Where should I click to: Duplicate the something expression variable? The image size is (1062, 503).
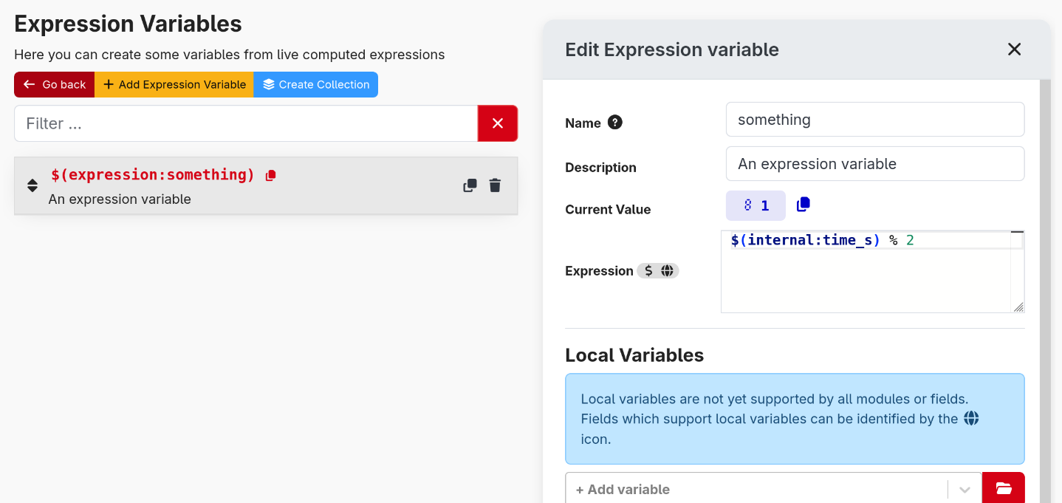click(x=470, y=185)
